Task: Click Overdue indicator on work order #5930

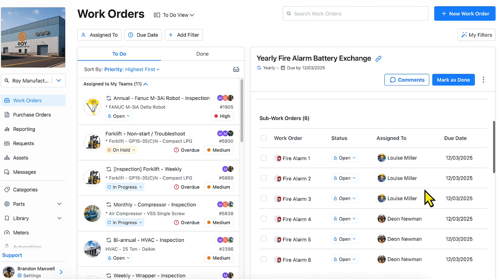Action: tap(187, 150)
